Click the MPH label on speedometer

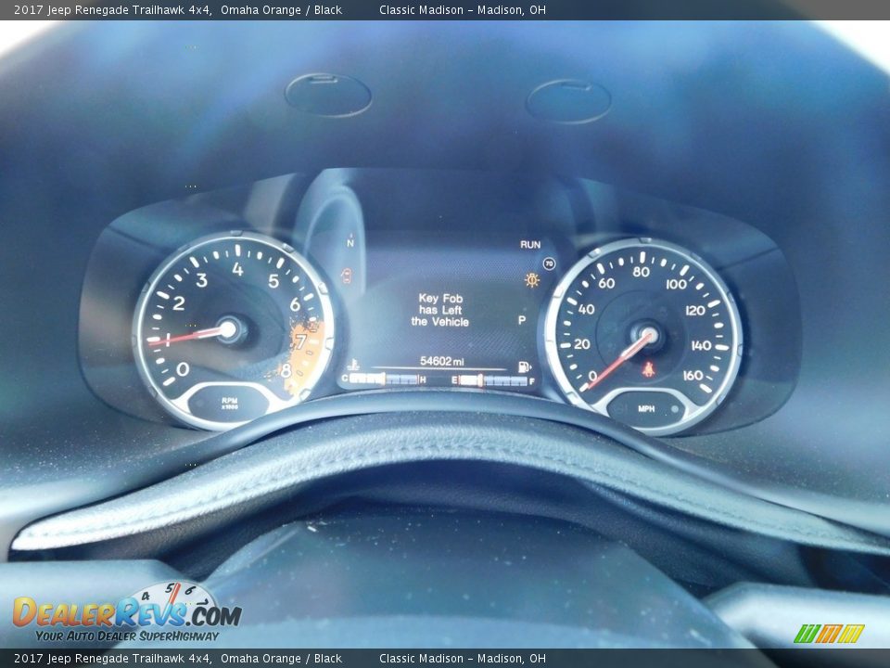647,407
